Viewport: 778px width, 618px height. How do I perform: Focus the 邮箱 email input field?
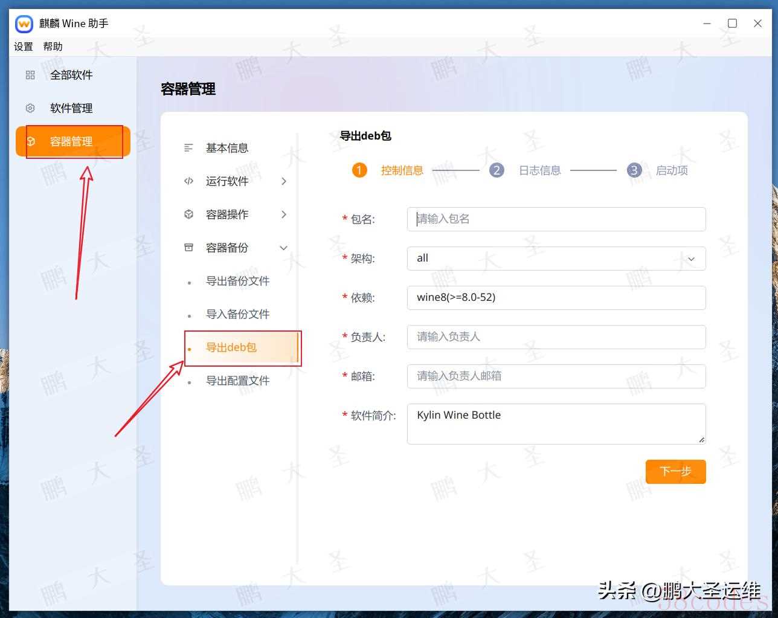tap(556, 376)
